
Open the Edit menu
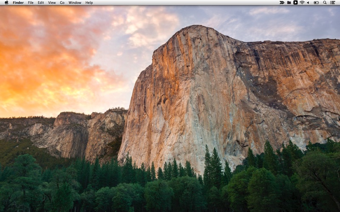click(41, 3)
